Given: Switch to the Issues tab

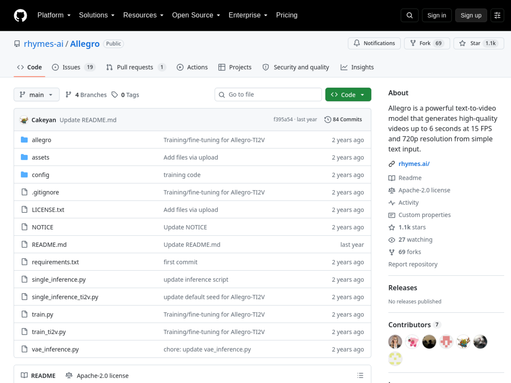Looking at the screenshot, I should (x=74, y=67).
